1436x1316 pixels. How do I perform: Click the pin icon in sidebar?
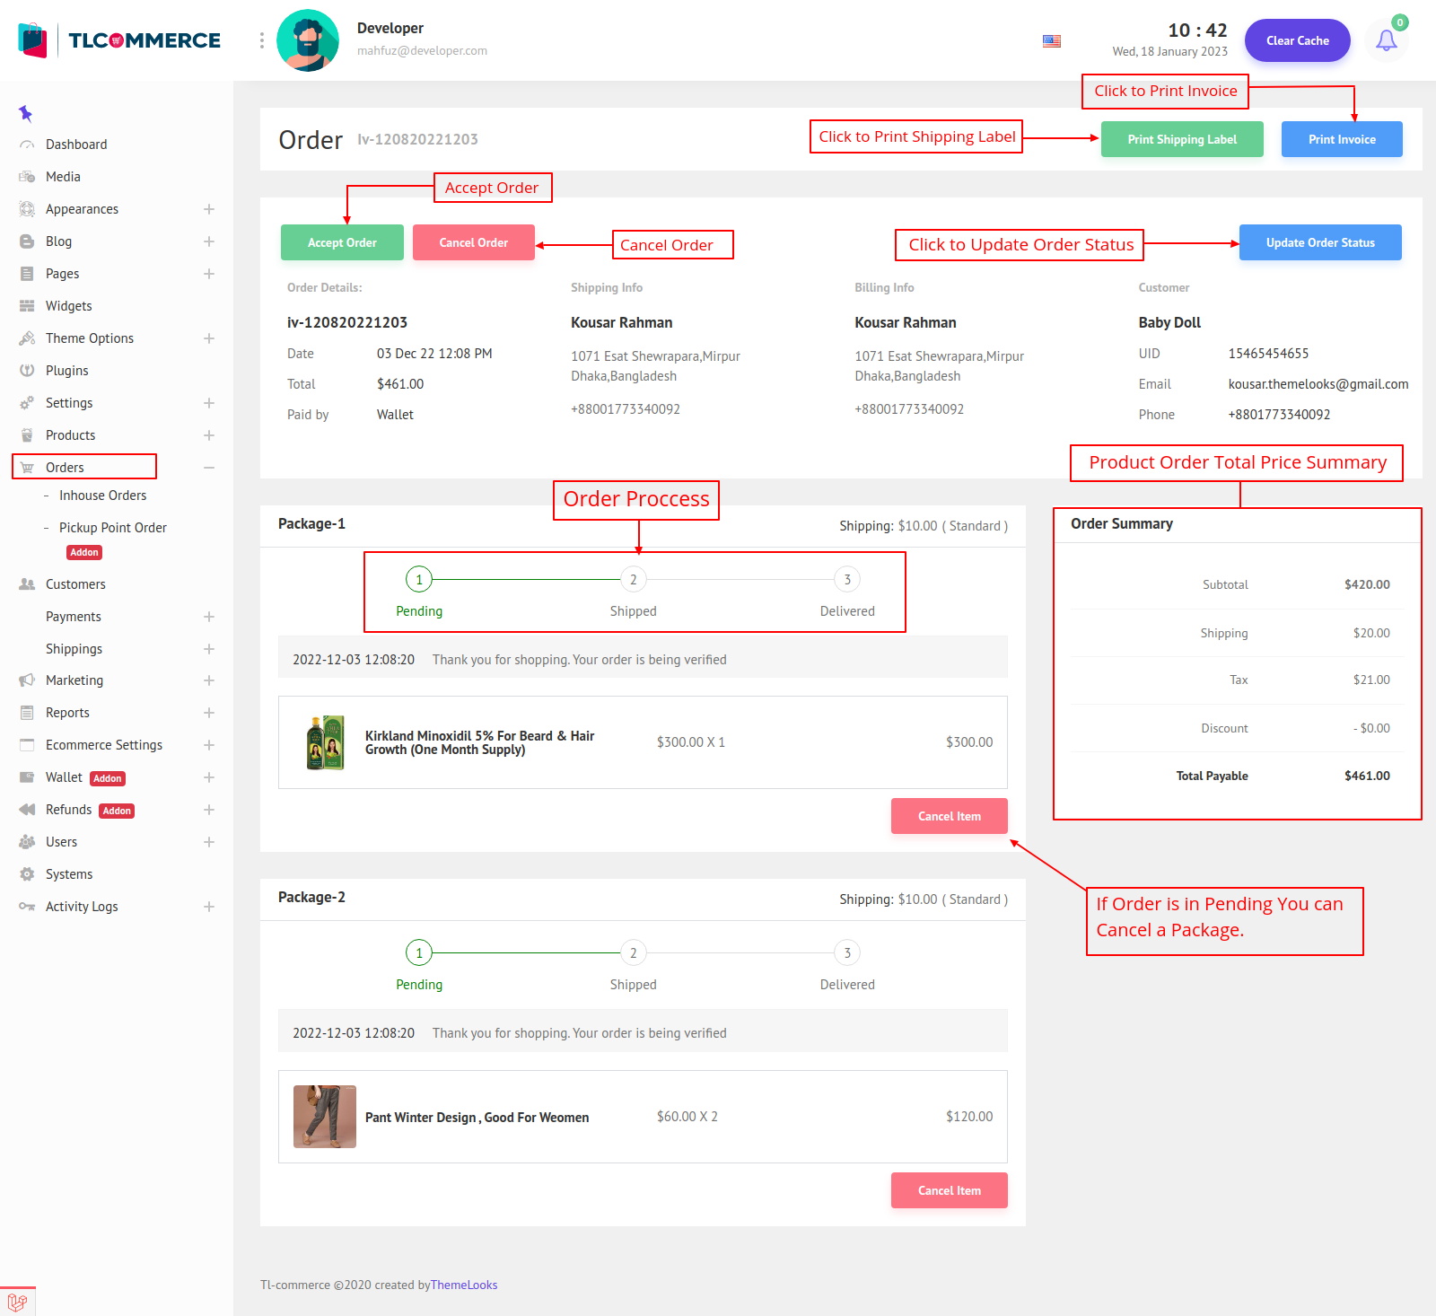click(x=25, y=113)
